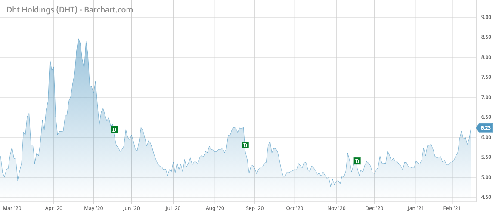Click the 5.00 price axis label
This screenshot has height=213, width=493.
click(x=486, y=177)
